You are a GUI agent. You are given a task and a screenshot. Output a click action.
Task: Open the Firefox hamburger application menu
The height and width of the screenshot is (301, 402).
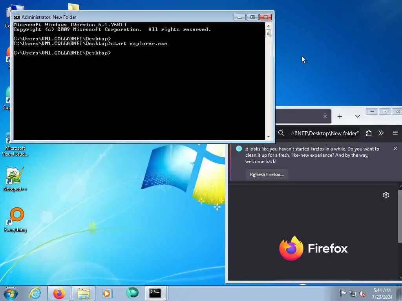(395, 133)
